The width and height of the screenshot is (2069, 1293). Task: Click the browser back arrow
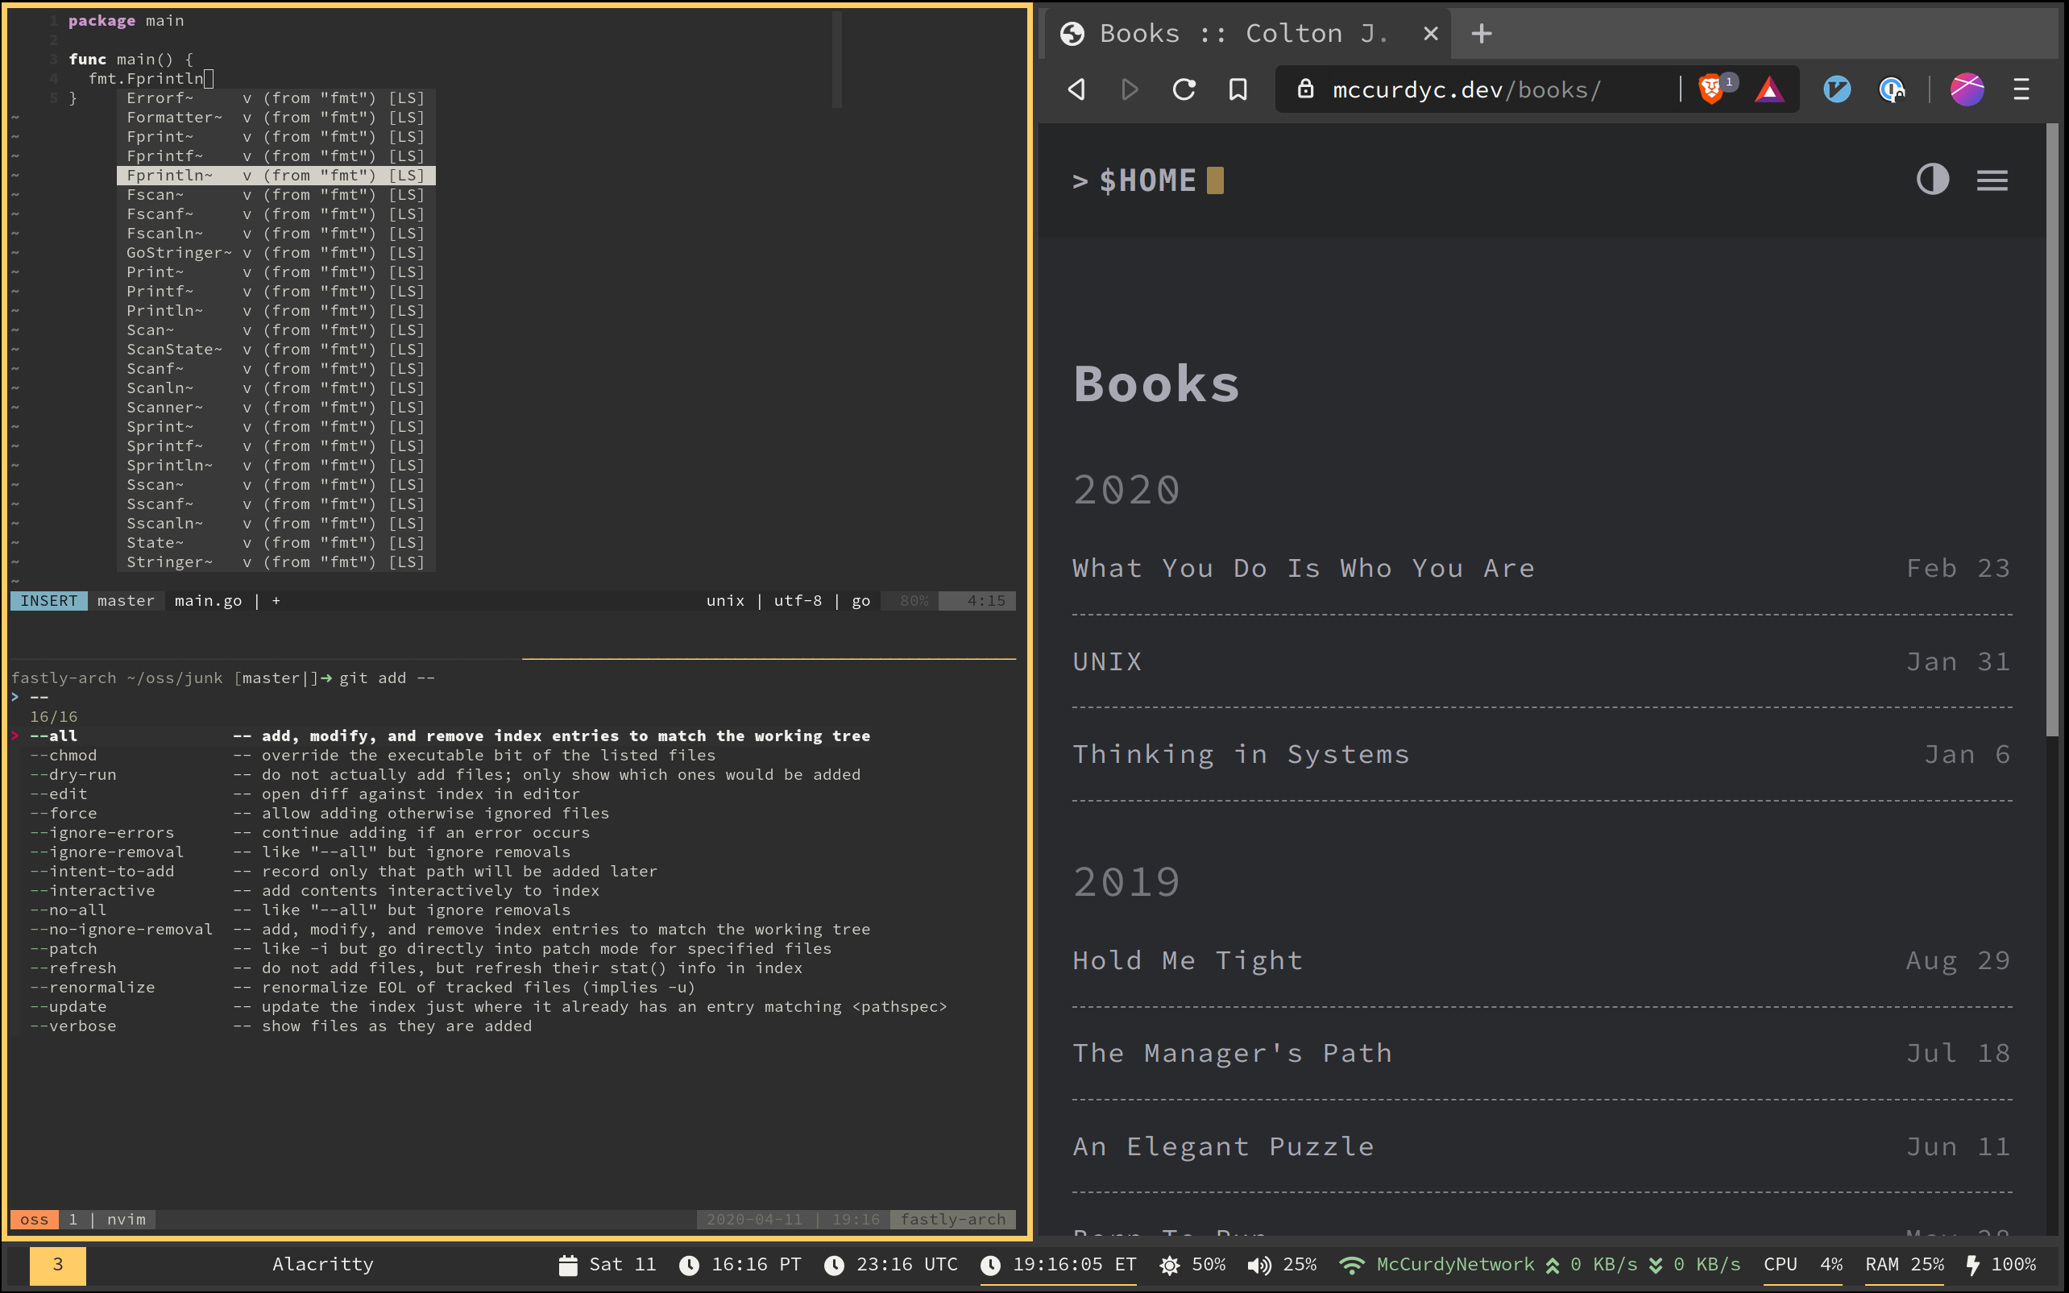point(1077,89)
